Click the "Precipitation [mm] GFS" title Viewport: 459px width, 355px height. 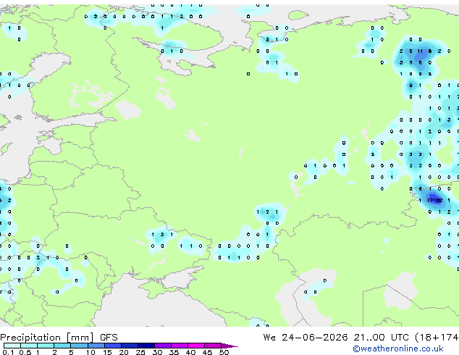[x=59, y=338]
